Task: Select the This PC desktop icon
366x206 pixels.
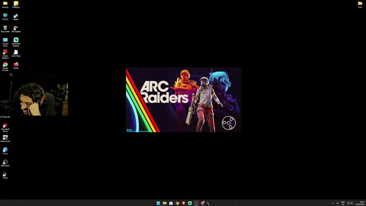Action: 5,17
